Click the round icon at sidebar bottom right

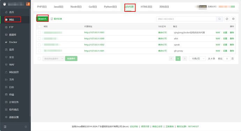click(25, 126)
